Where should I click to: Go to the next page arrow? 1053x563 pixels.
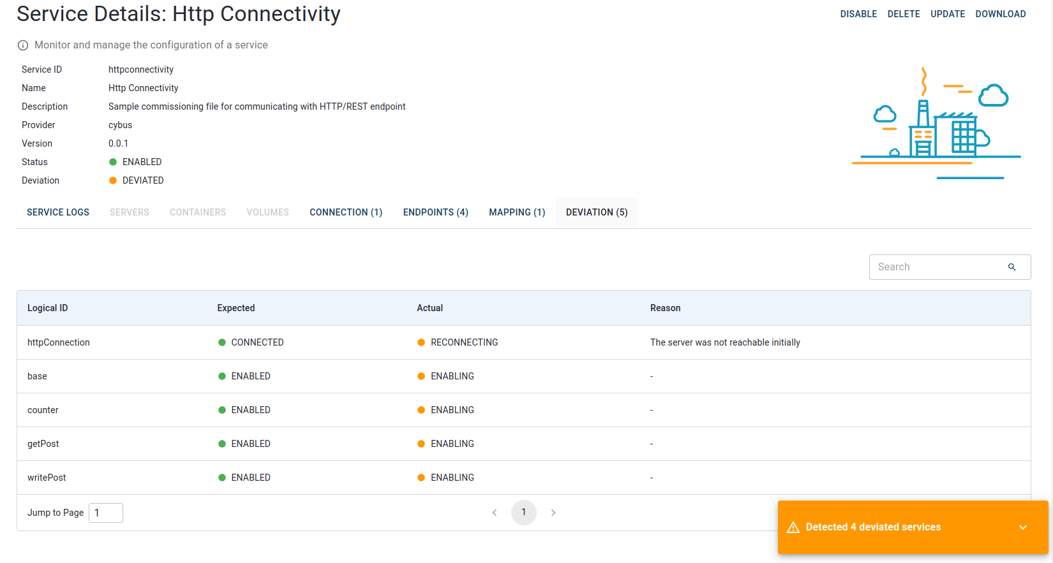point(553,513)
